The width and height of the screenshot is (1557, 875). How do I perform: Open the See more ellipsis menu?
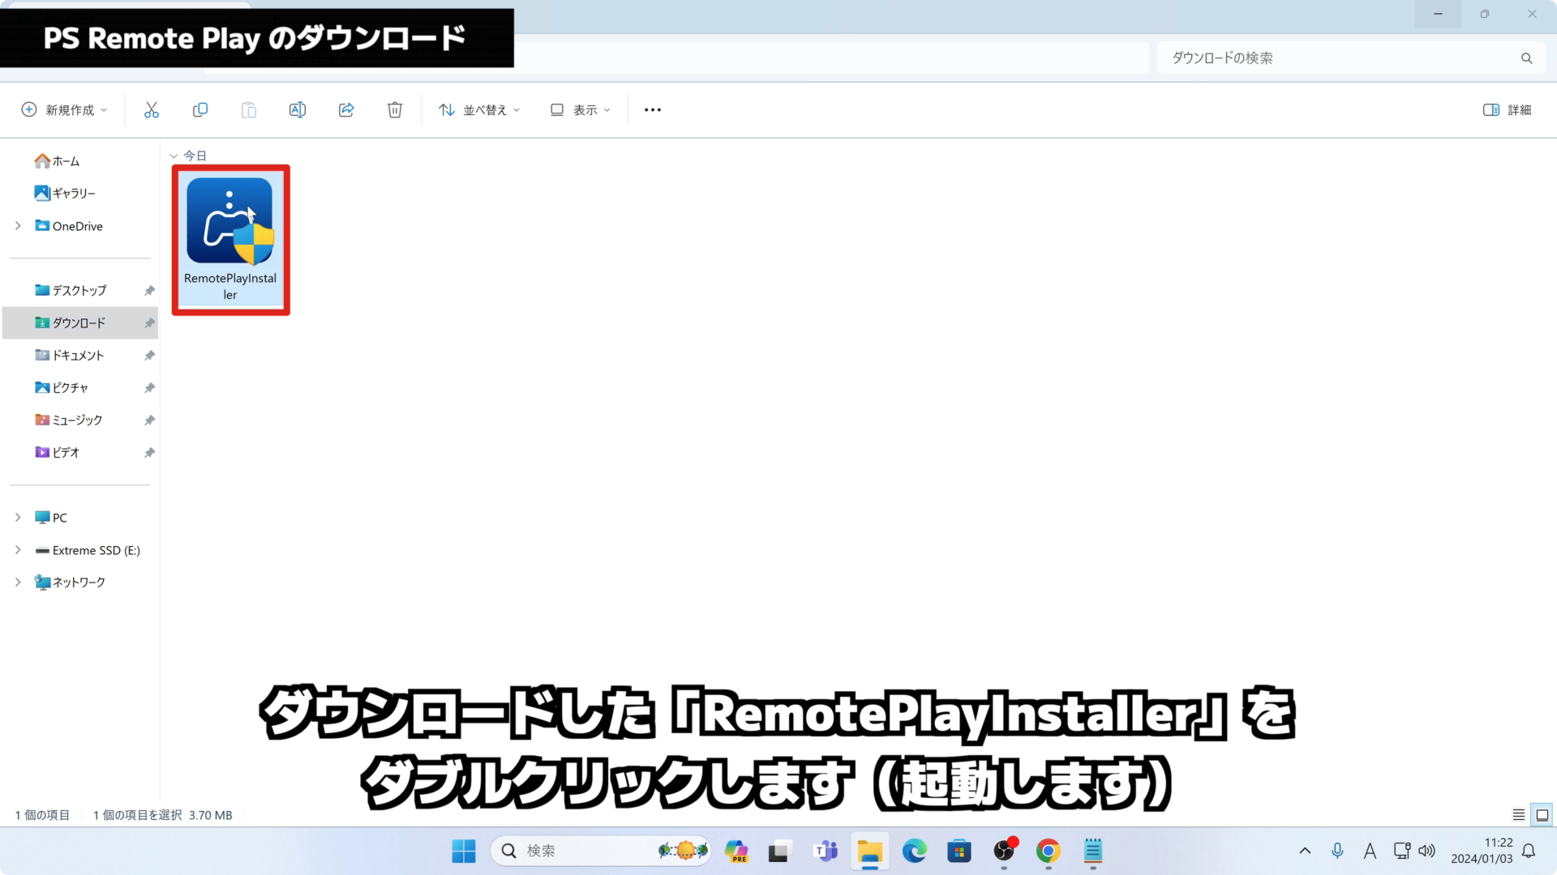652,109
